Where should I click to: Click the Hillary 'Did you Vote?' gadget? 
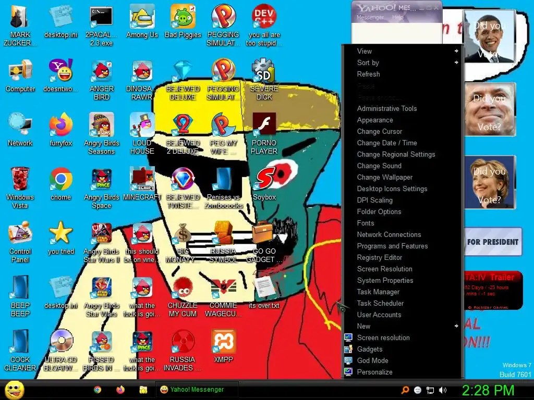tap(490, 183)
